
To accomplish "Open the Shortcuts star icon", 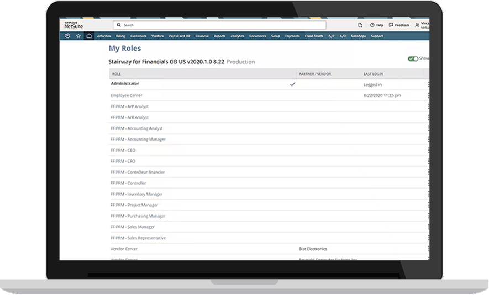I will (78, 36).
